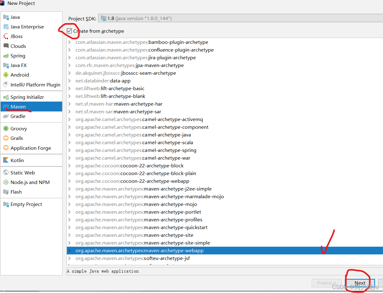Select cocoon-22-archetype-block row
Viewport: 383px width, 293px height.
tap(225, 166)
